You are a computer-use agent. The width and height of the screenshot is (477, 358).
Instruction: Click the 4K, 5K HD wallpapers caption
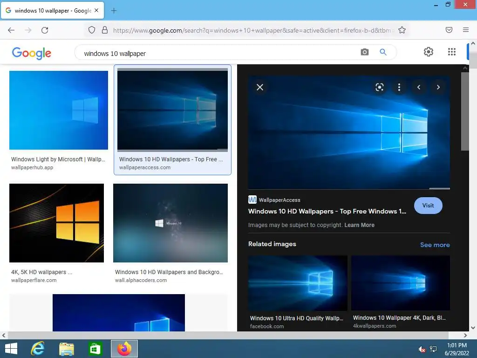[41, 272]
